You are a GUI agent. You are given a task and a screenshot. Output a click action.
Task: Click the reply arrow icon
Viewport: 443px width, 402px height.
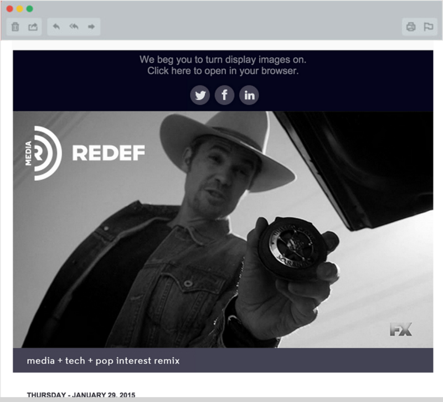tap(56, 27)
